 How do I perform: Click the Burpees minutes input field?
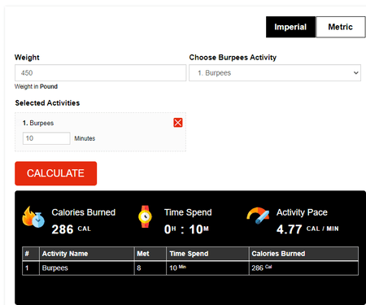pyautogui.click(x=46, y=138)
